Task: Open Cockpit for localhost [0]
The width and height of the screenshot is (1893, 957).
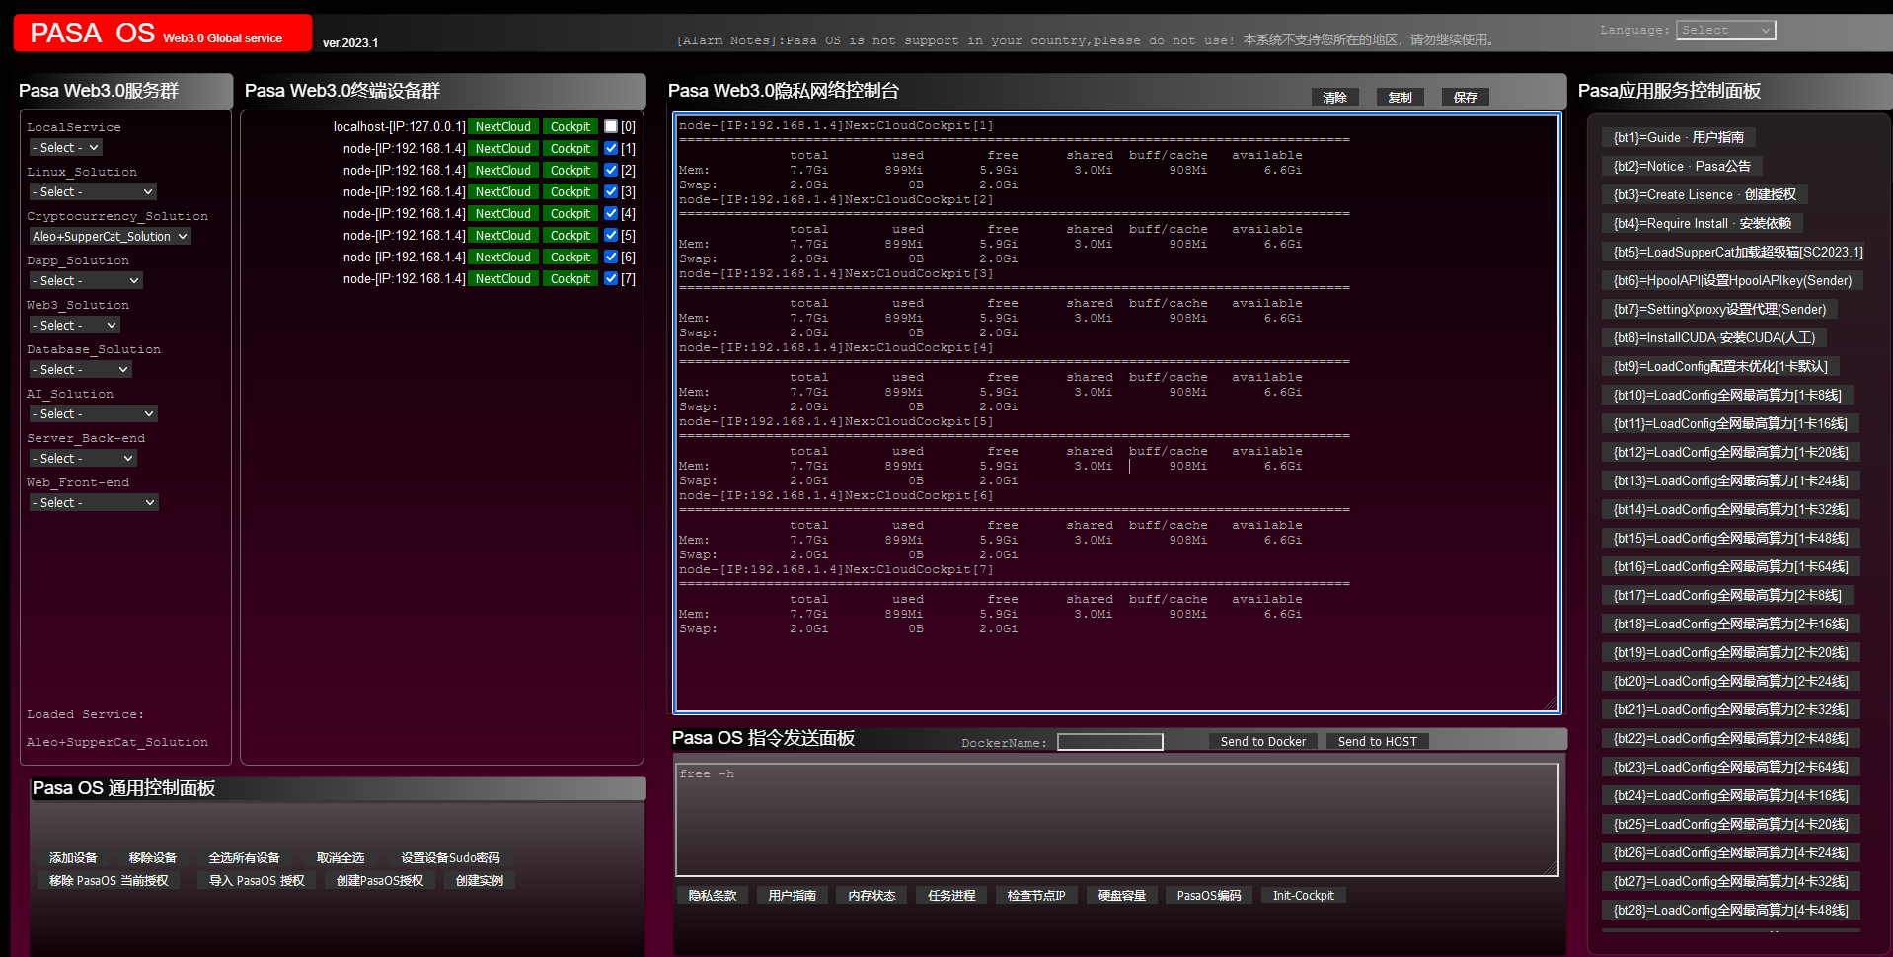Action: [x=570, y=126]
